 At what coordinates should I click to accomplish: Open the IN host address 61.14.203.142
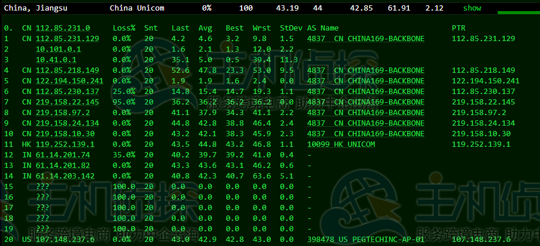coord(65,176)
